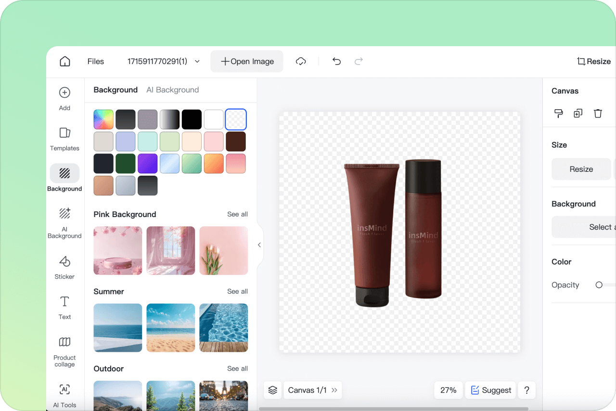Click the Open Image button
Image resolution: width=616 pixels, height=411 pixels.
coord(247,61)
